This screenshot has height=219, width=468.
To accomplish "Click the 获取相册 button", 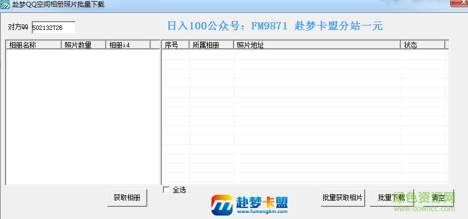I will pyautogui.click(x=127, y=198).
